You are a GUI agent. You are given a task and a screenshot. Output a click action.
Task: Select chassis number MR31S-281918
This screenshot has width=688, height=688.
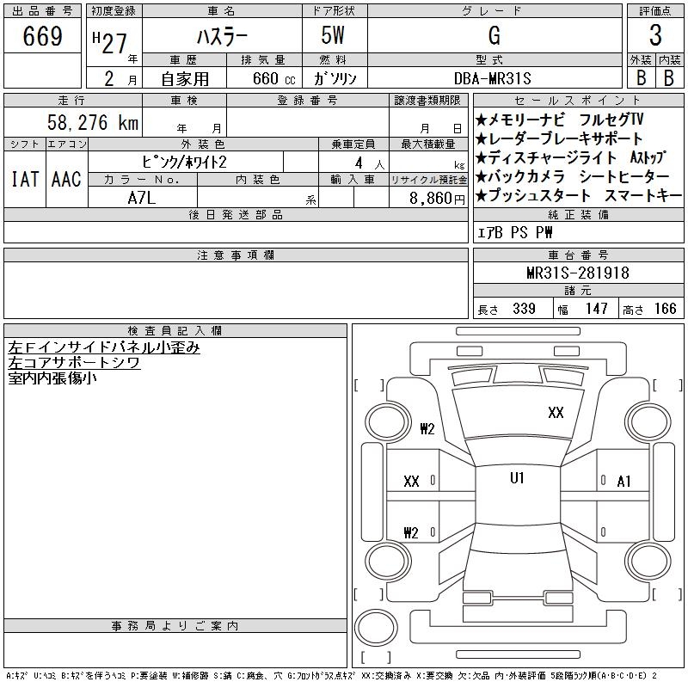tap(578, 273)
